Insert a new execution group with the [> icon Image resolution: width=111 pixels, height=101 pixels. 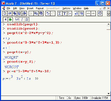69,13
